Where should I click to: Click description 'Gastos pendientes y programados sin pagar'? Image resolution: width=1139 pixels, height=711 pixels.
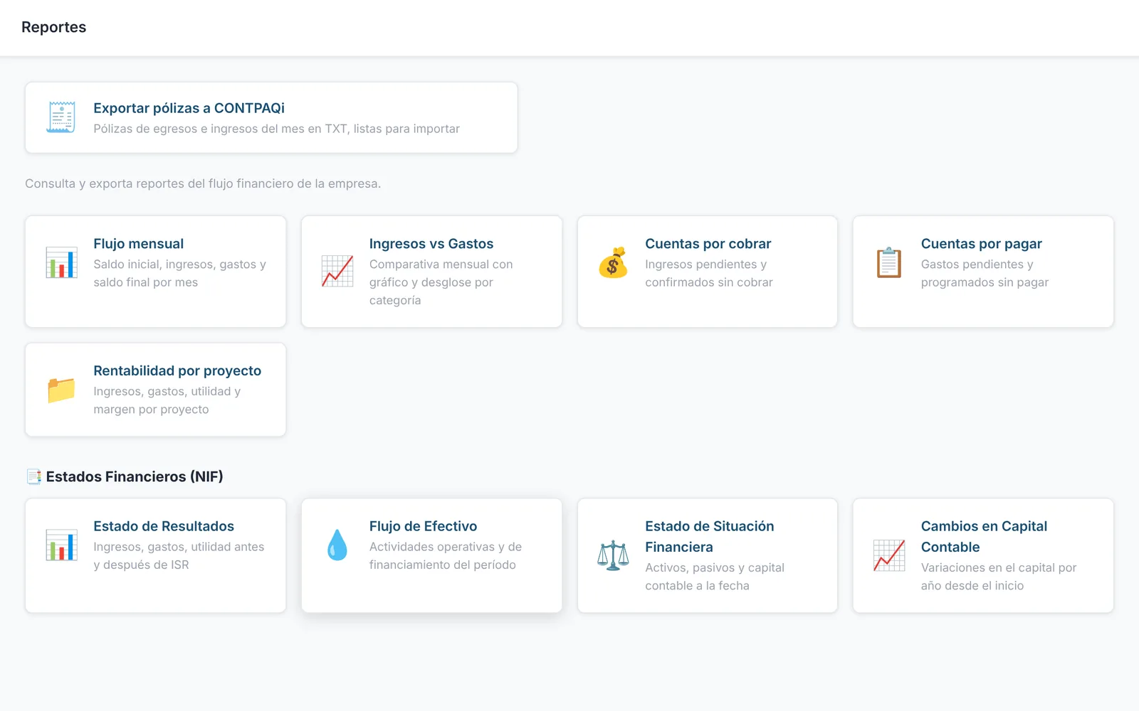[985, 273]
